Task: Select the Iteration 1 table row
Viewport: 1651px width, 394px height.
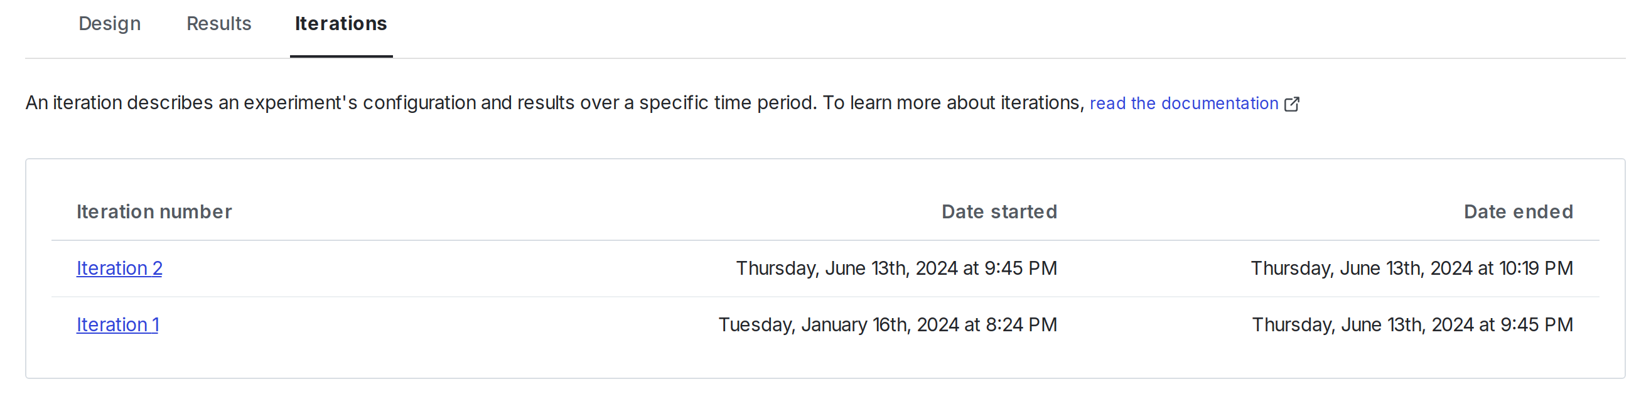Action: point(513,325)
